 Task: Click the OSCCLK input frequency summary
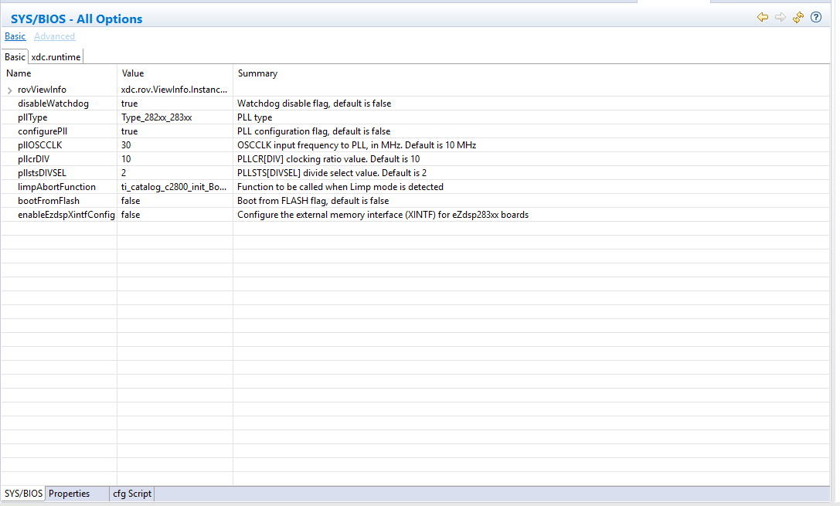click(356, 145)
